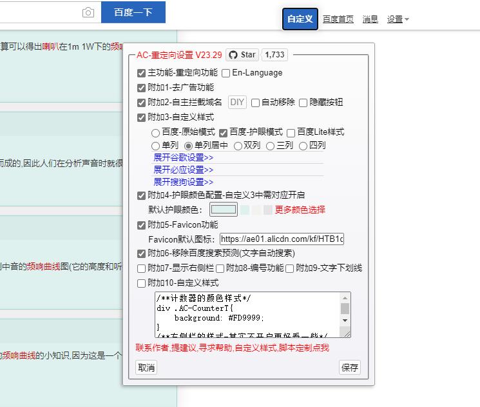The image size is (480, 407).
Task: Toggle 附加4-护眼颜色配置 checkbox
Action: pyautogui.click(x=141, y=195)
